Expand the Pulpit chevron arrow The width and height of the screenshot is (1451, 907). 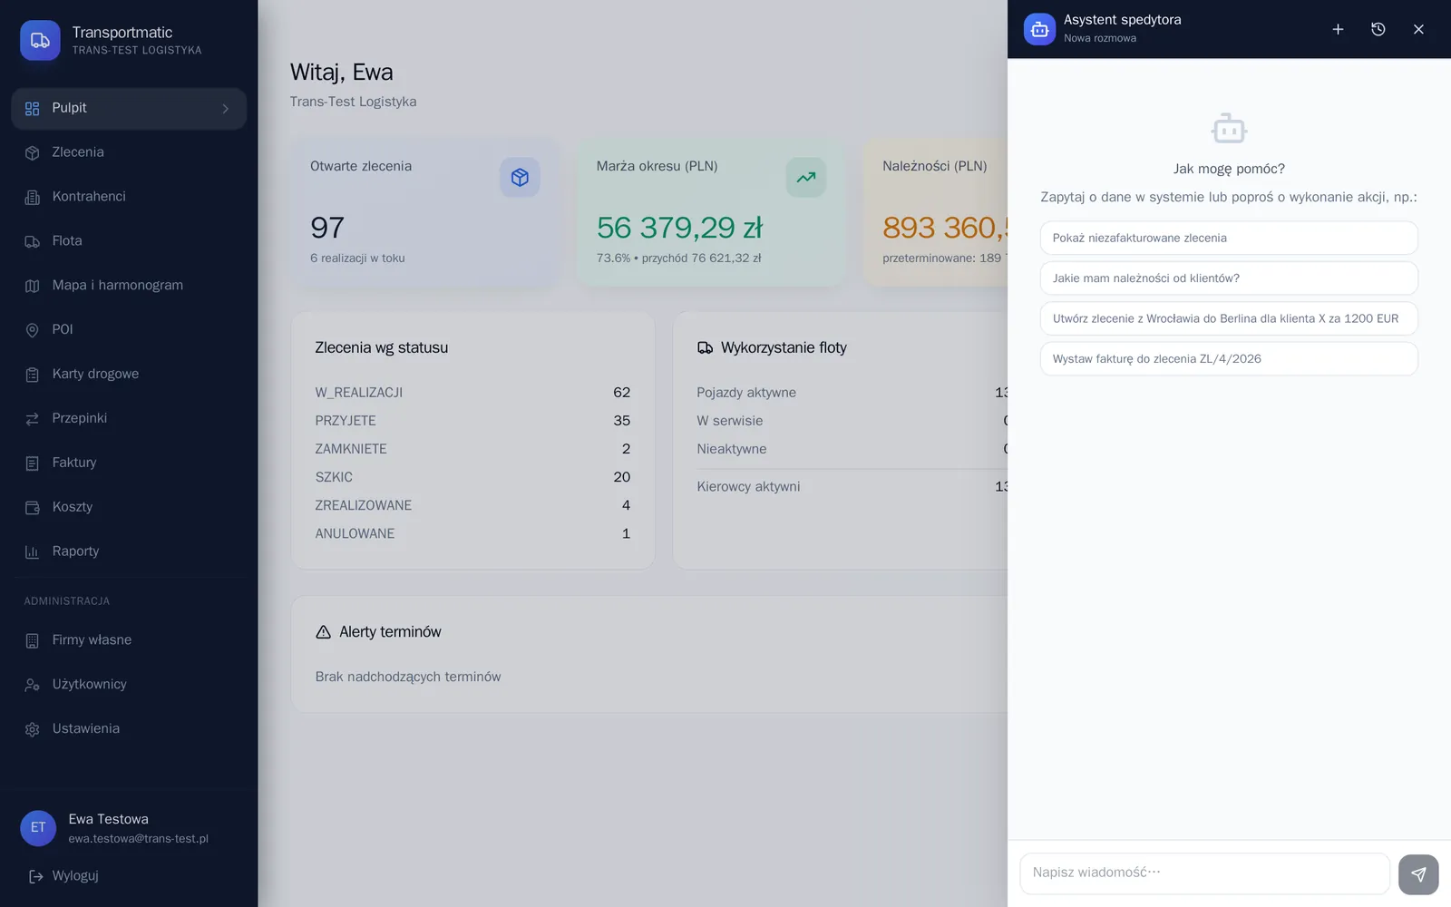[x=226, y=109]
